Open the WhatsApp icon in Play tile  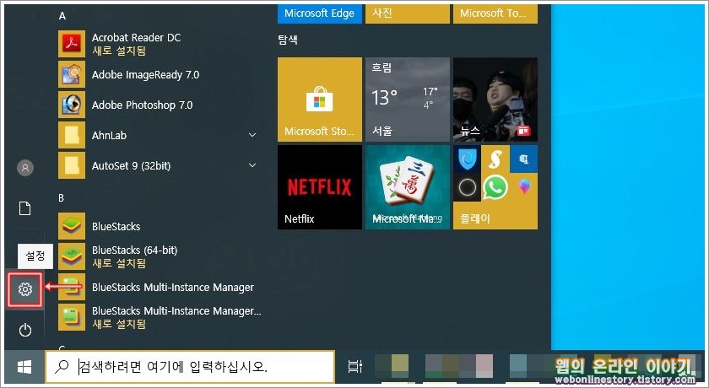pos(495,186)
